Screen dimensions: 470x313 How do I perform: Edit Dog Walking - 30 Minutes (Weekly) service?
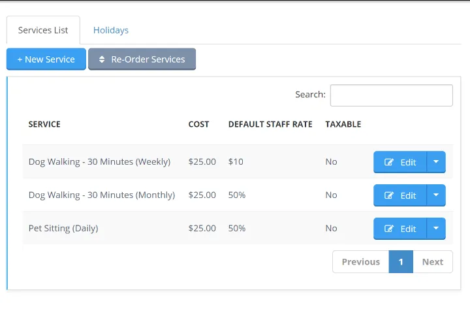(400, 162)
